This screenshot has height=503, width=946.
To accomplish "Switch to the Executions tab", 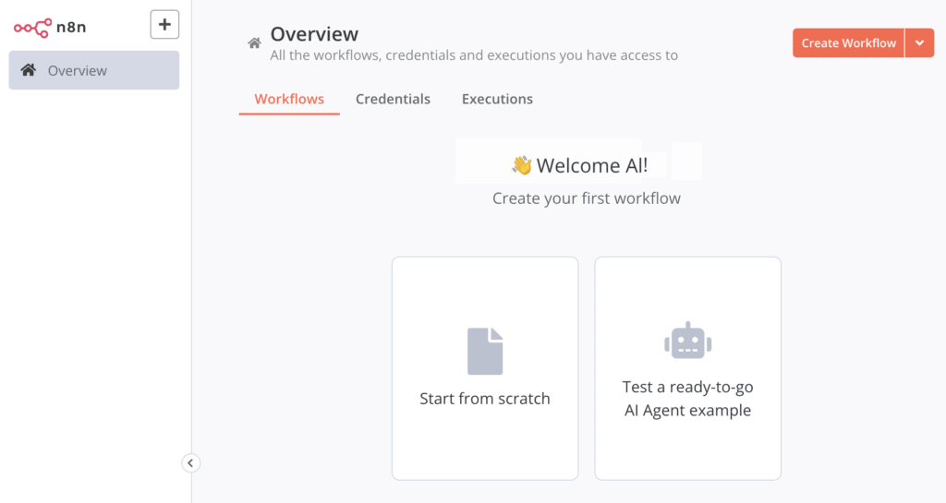I will coord(497,99).
